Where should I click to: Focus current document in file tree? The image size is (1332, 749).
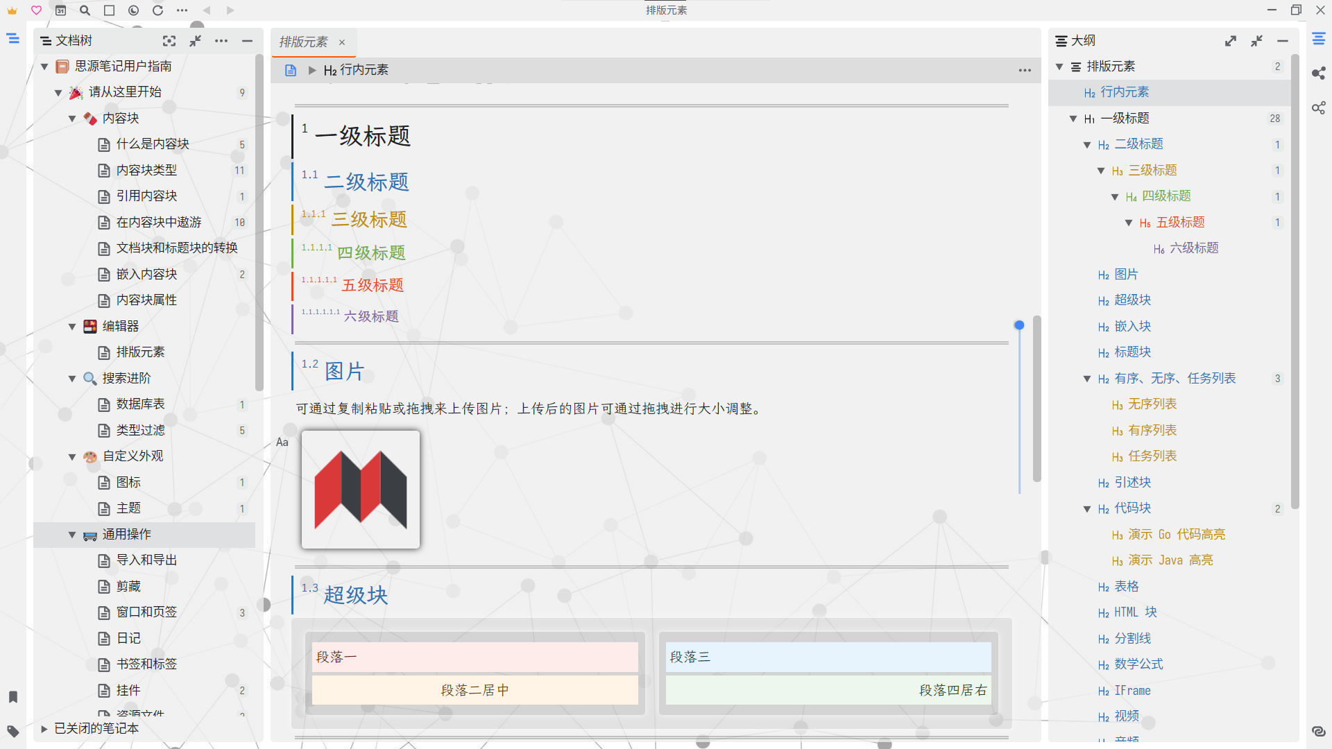pyautogui.click(x=169, y=41)
